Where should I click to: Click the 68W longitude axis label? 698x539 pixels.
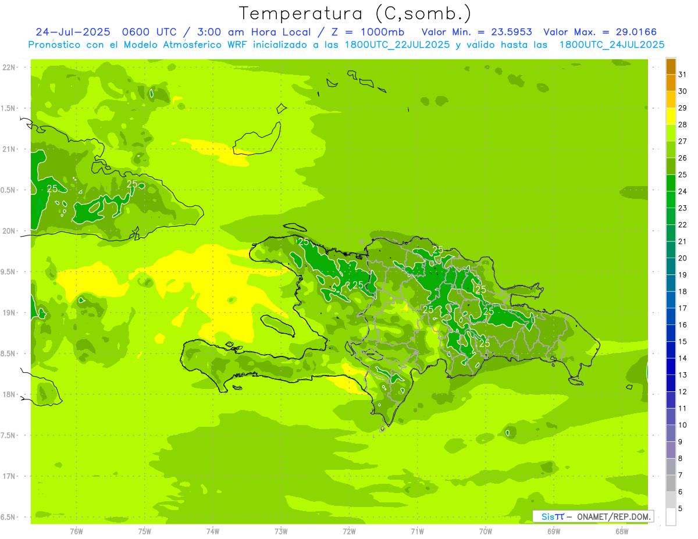(622, 531)
